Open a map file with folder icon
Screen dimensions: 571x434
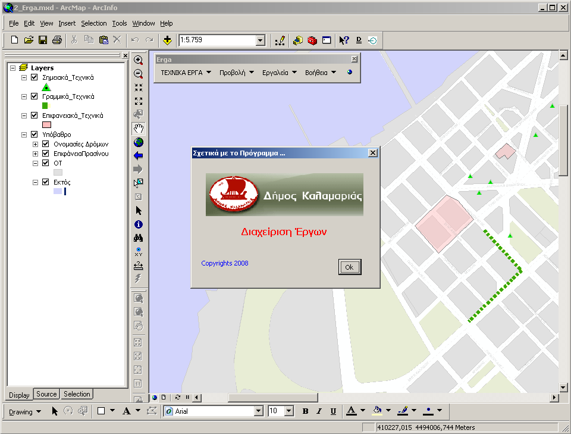29,40
